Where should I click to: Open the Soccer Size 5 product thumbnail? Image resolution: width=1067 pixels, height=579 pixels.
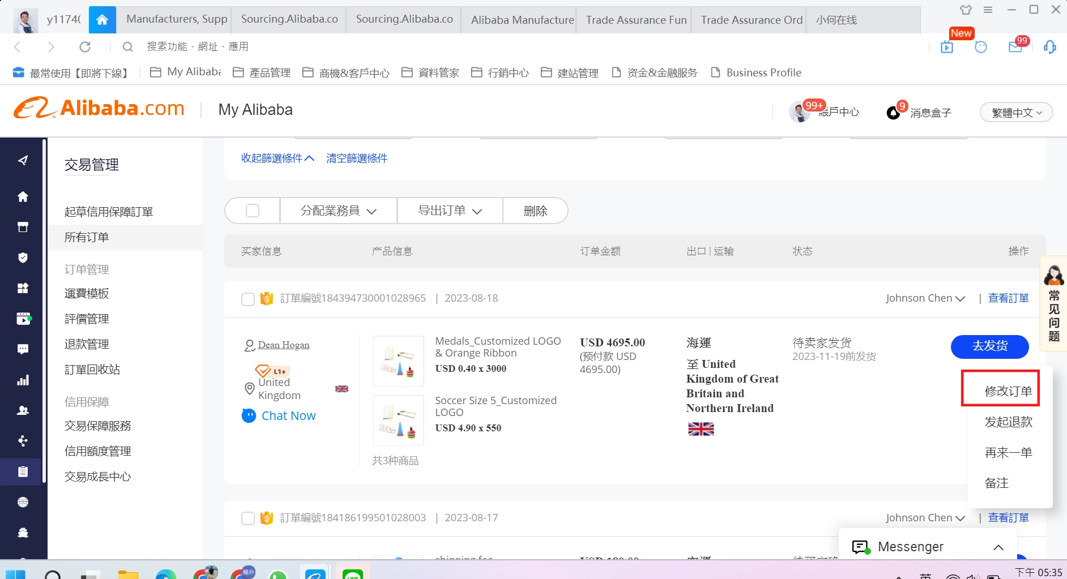(399, 421)
